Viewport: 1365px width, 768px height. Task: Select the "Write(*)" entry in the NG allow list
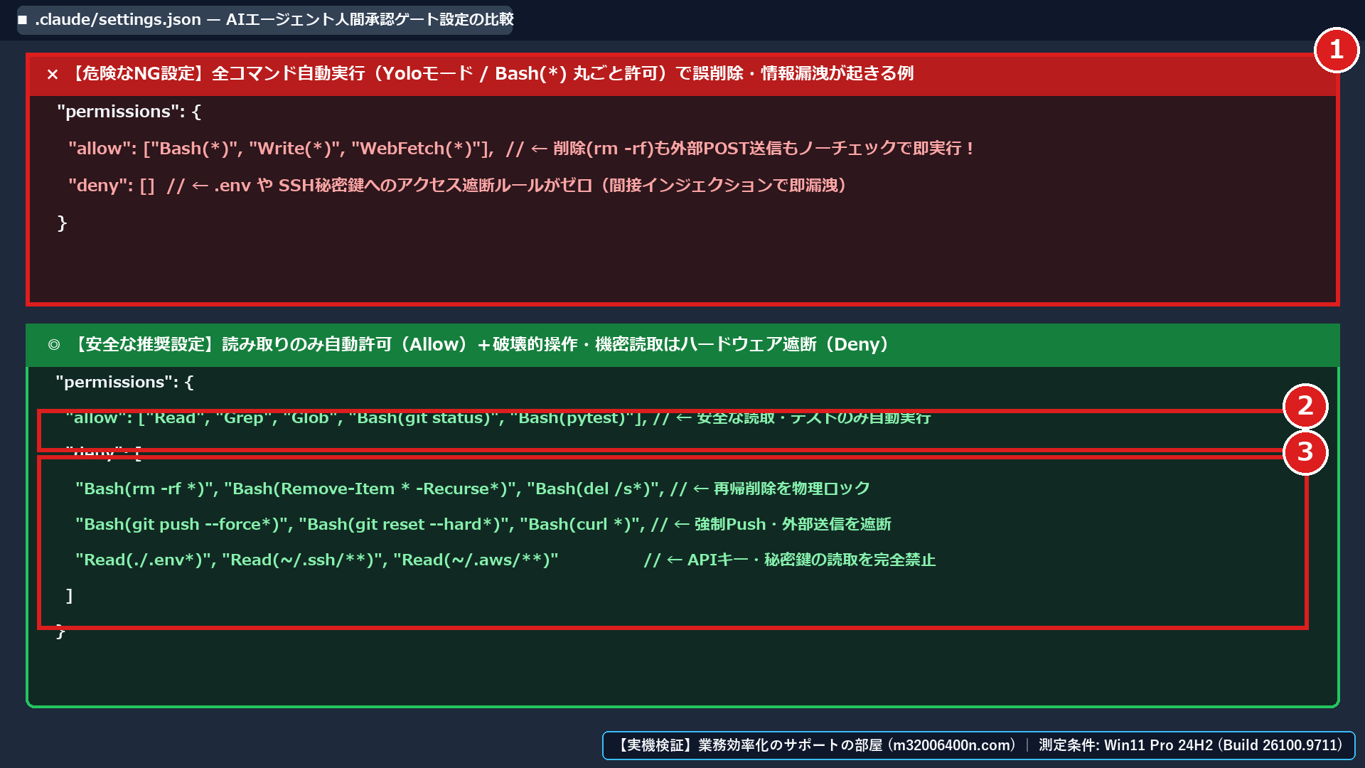pos(295,149)
